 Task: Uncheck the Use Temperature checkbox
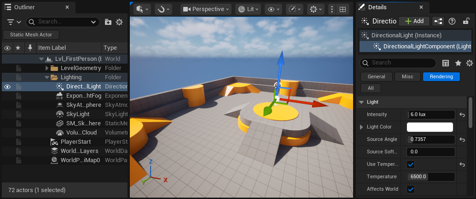pos(411,164)
